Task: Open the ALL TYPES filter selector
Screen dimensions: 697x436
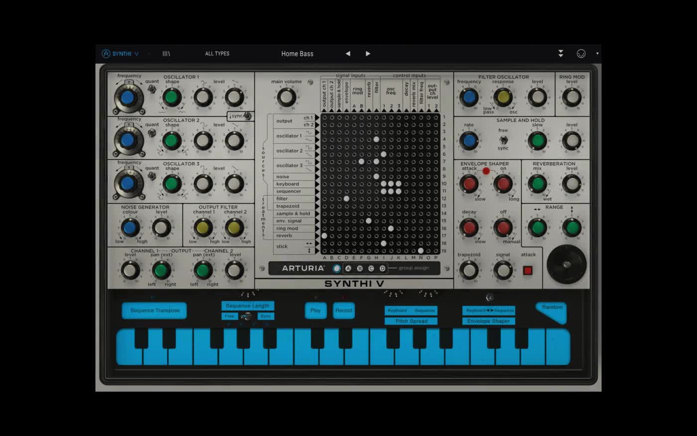Action: click(217, 53)
